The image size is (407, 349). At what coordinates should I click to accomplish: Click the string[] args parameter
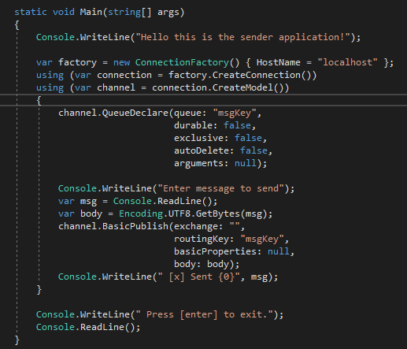pos(143,12)
